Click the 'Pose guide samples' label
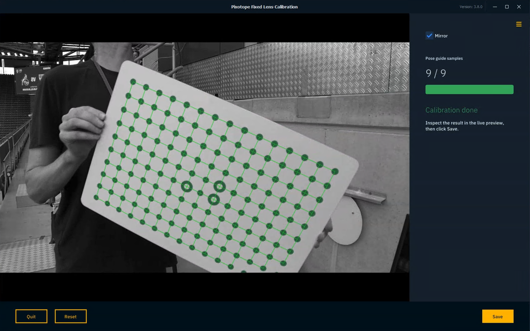This screenshot has width=530, height=331. click(444, 58)
